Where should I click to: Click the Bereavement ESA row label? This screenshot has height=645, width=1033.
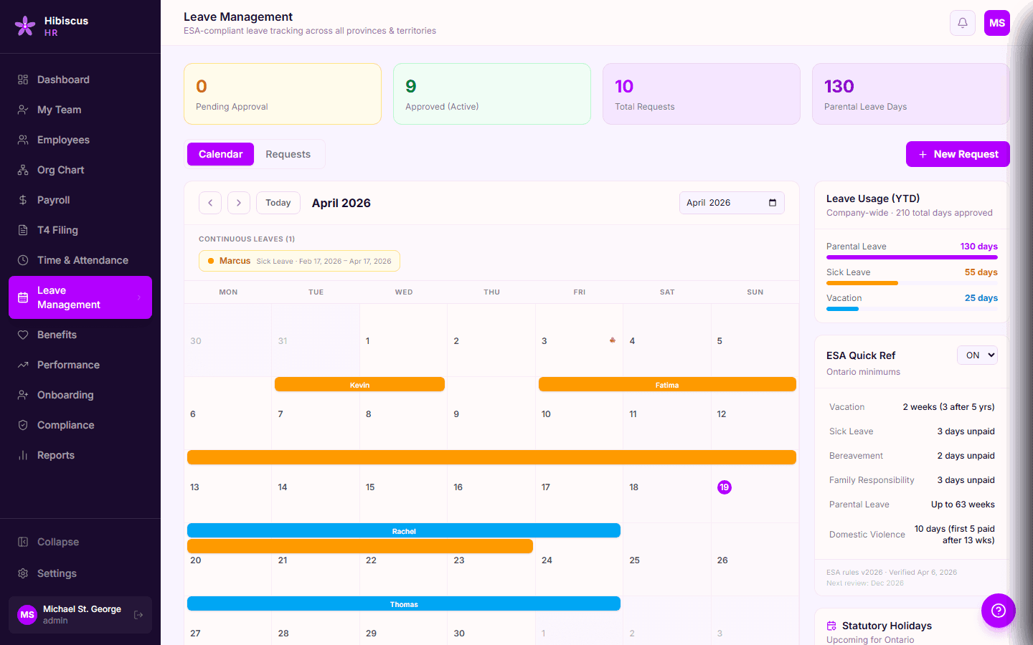click(x=856, y=456)
